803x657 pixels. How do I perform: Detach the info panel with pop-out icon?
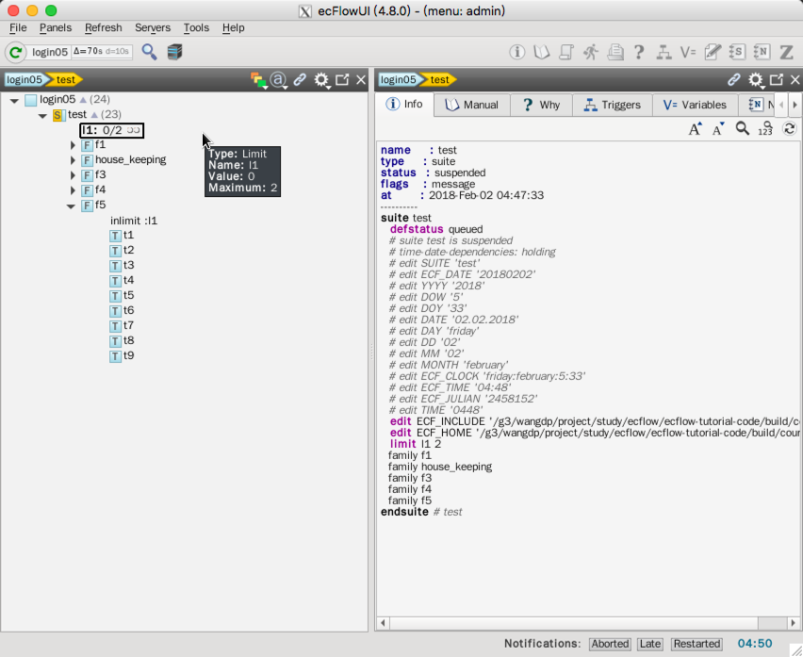776,80
